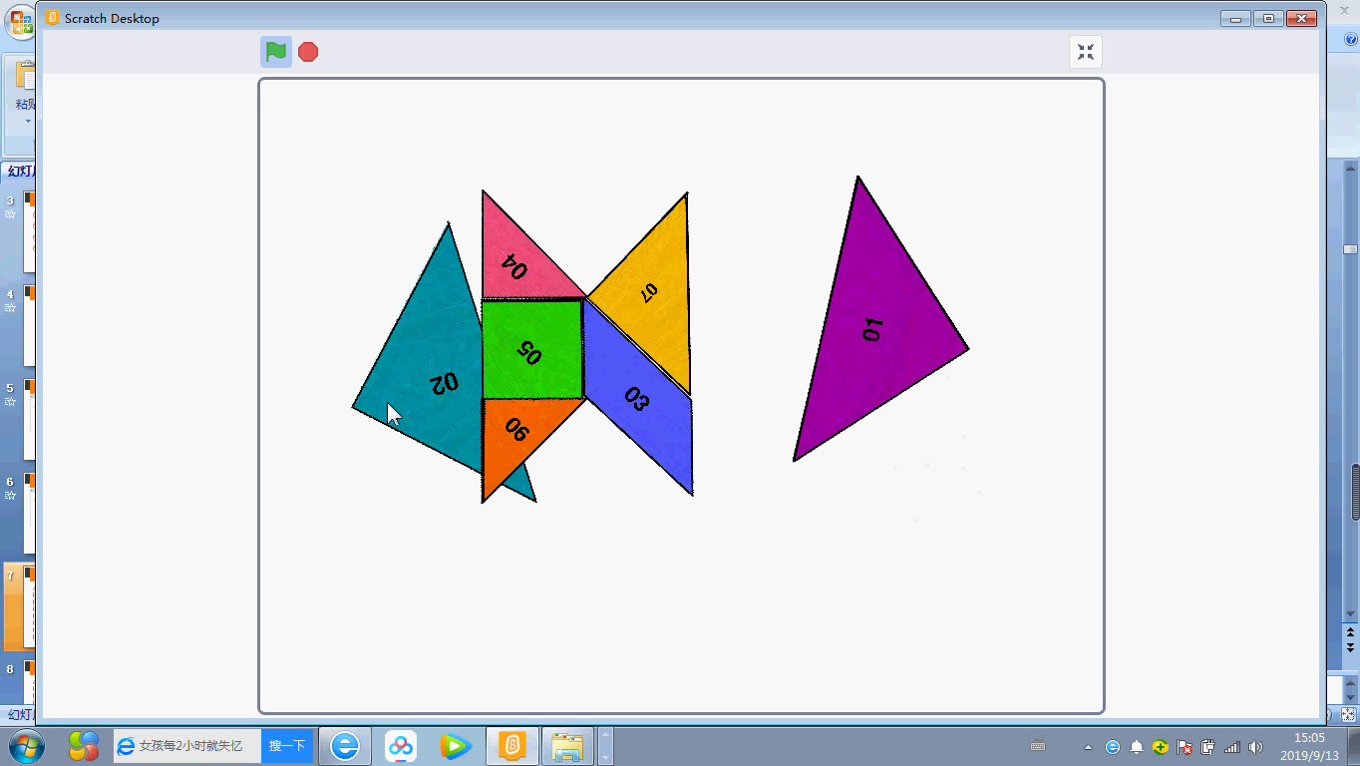Click the notification bell tray icon
Screen dimensions: 1360x766
[1136, 746]
